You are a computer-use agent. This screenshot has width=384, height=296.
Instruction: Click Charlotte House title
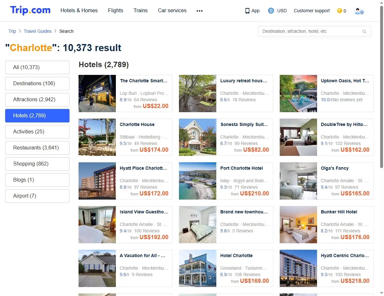137,124
